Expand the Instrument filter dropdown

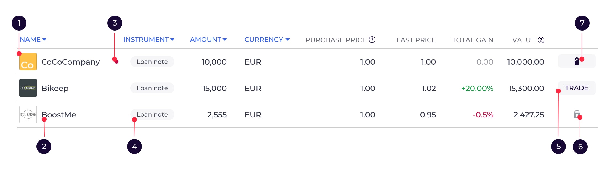[149, 40]
